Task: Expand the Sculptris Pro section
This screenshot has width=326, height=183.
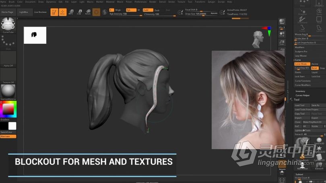Action: coord(301,51)
